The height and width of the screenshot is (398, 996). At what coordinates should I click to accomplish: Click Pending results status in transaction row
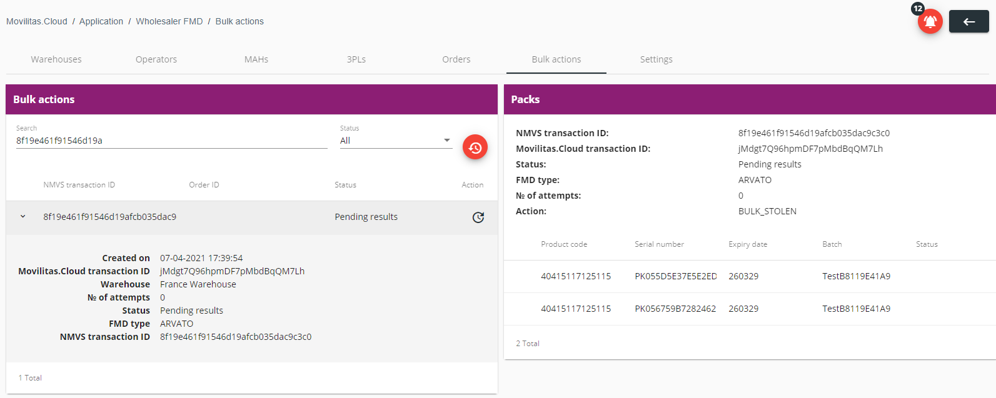pos(366,217)
